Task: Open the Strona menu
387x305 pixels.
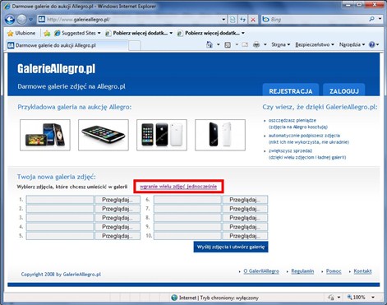Action: [280, 44]
